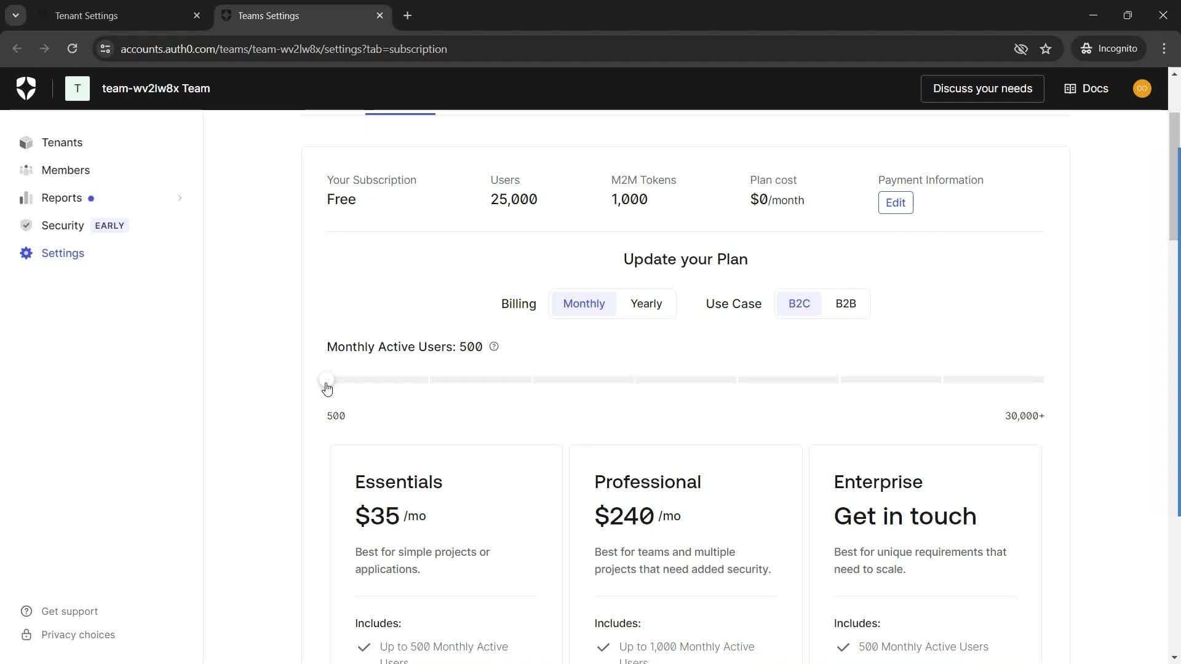Select Monthly billing
This screenshot has width=1181, height=664.
click(584, 304)
